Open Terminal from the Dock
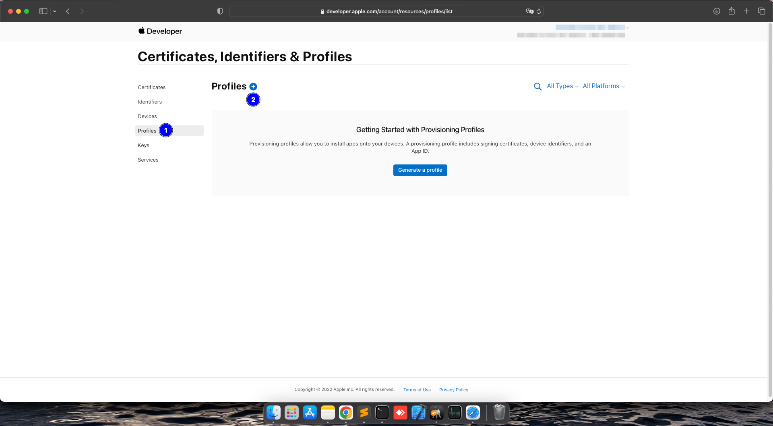Screen dimensions: 773x426 [382, 412]
